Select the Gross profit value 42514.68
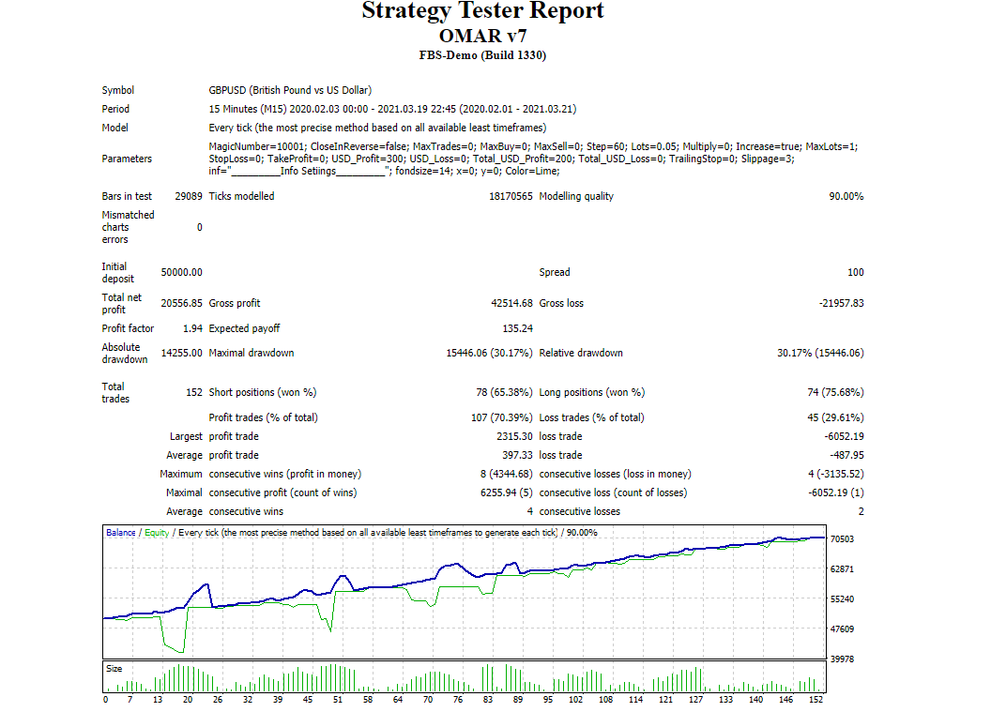 (511, 303)
